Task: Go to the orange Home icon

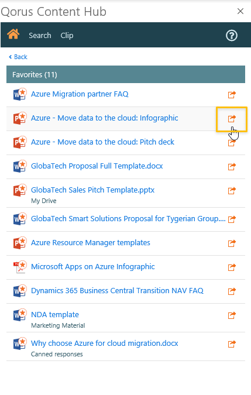Action: tap(13, 34)
